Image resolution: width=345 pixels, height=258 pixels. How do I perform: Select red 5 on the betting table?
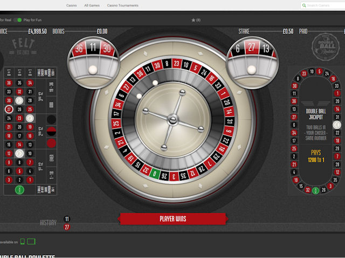19,171
